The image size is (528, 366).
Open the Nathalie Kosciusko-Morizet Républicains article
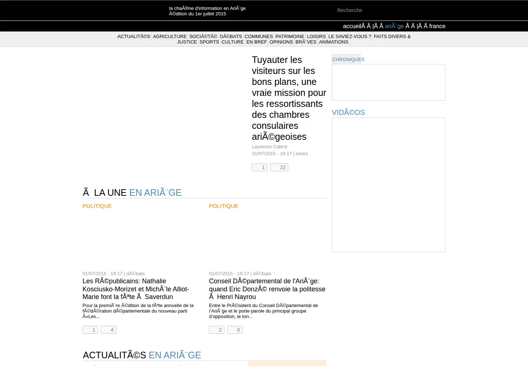tap(136, 289)
